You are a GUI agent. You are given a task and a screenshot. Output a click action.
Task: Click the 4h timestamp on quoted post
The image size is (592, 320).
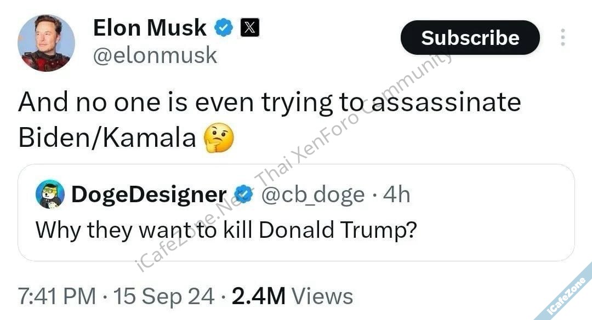396,194
